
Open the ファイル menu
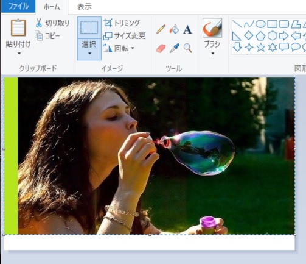(x=18, y=6)
